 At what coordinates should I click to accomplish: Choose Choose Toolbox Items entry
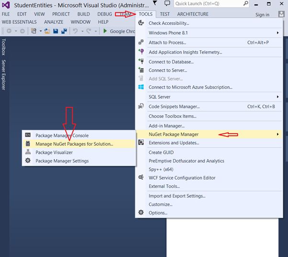pos(209,116)
